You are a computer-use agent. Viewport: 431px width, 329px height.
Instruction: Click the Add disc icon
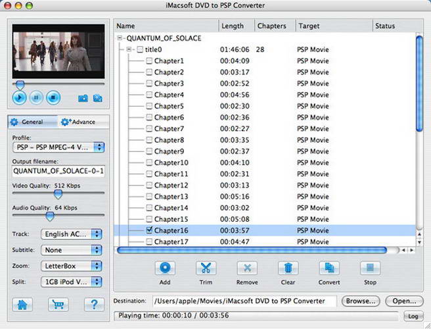pyautogui.click(x=165, y=268)
